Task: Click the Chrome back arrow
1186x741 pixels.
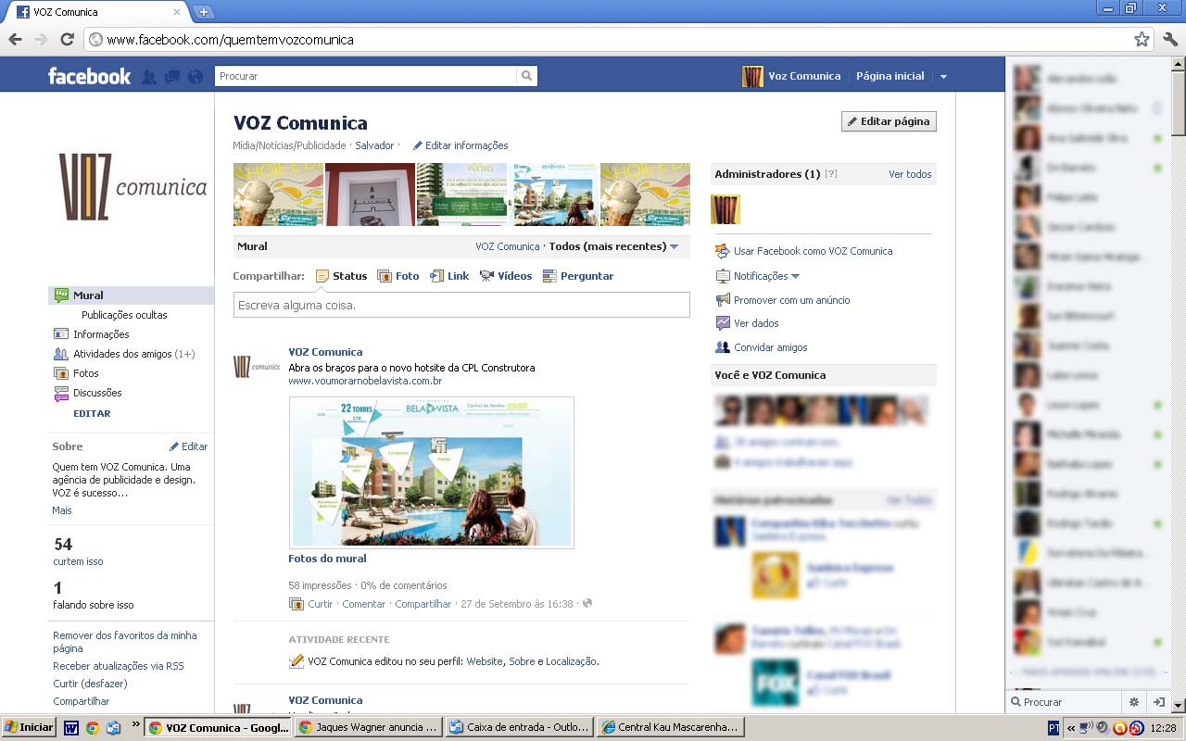Action: point(16,39)
